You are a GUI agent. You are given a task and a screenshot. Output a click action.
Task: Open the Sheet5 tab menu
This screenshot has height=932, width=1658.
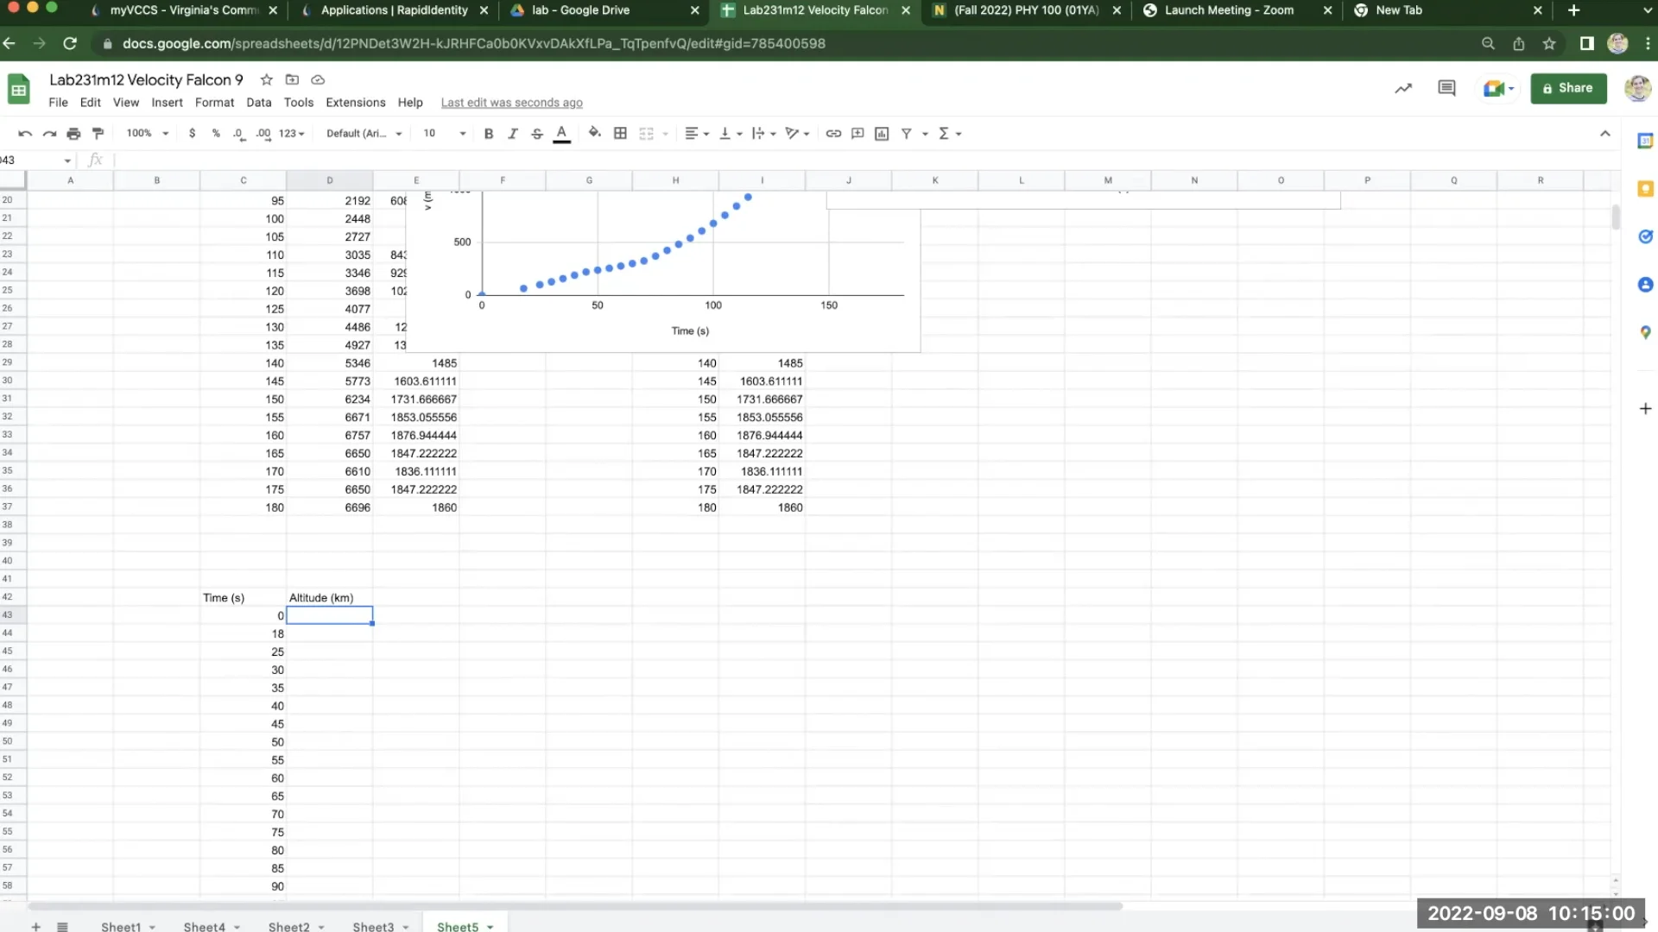(x=489, y=926)
